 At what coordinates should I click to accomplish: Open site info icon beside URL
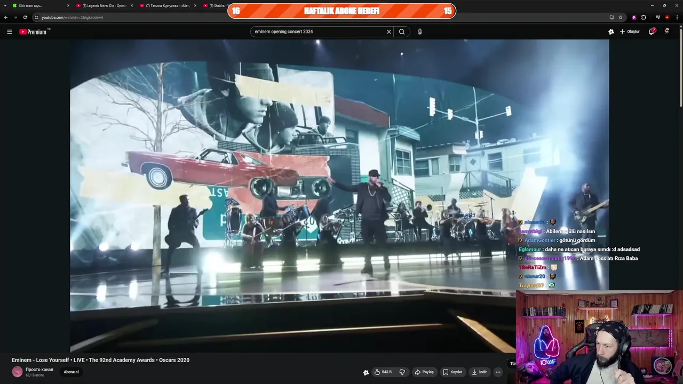(36, 17)
